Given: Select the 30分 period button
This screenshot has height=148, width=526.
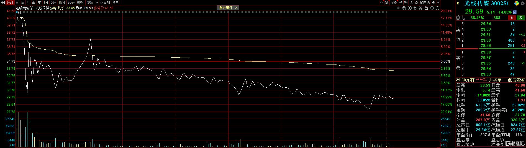Looking at the screenshot, I should point(71,2).
